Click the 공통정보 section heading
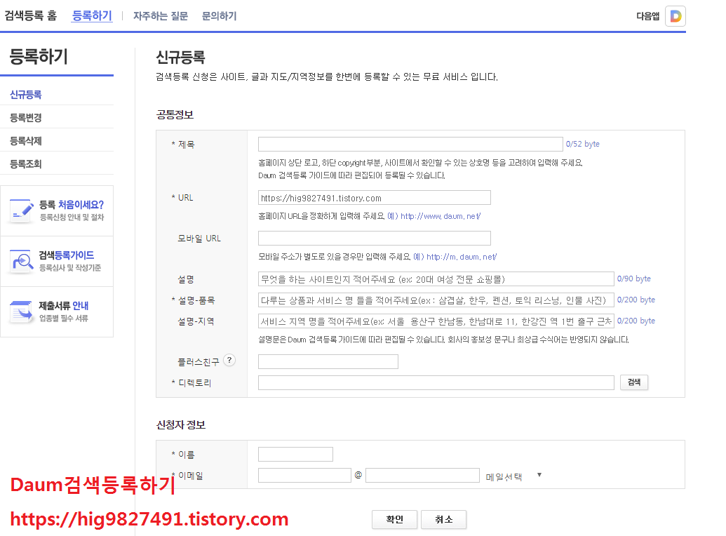 [175, 114]
